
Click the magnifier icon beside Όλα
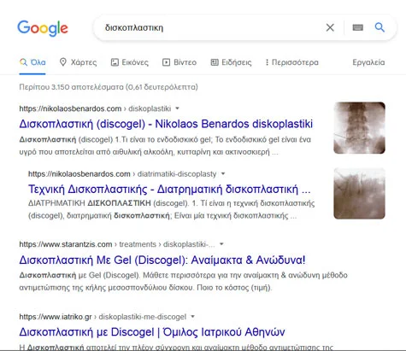23,62
